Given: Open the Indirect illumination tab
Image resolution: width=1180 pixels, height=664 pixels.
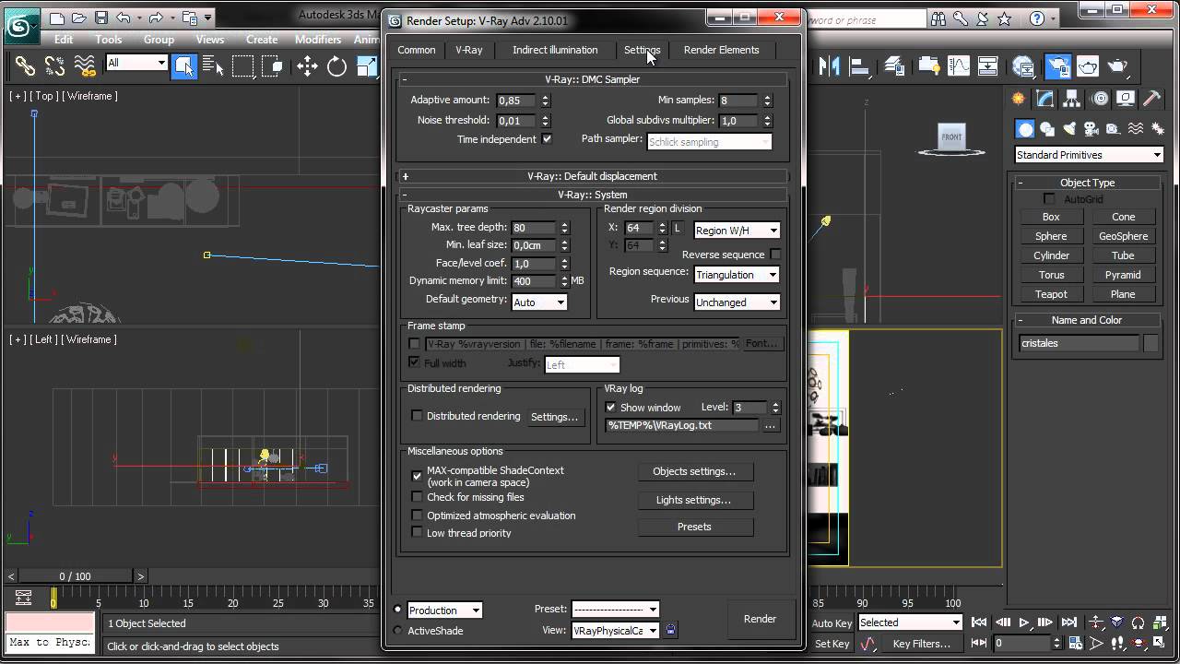Looking at the screenshot, I should (555, 50).
